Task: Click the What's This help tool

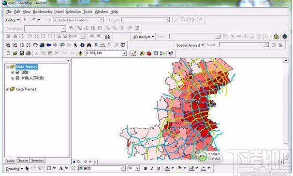Action: point(170,54)
